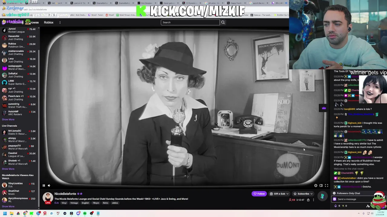The width and height of the screenshot is (387, 217).
Task: Select the Vintage tag
Action: tap(74, 203)
